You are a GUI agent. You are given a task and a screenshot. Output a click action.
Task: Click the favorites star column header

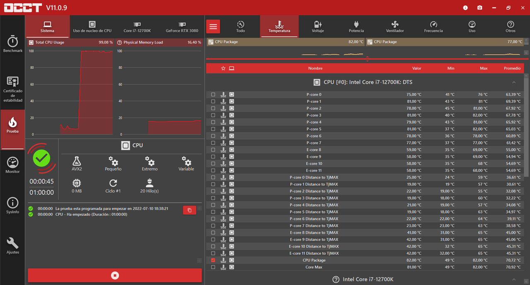(223, 68)
